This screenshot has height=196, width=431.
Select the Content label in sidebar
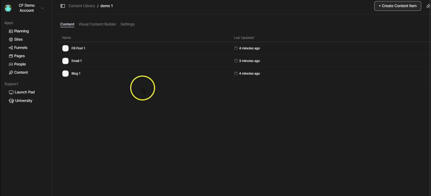[21, 72]
